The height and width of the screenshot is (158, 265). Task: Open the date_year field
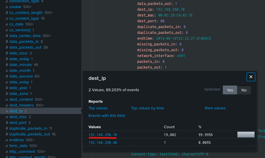pos(18,88)
